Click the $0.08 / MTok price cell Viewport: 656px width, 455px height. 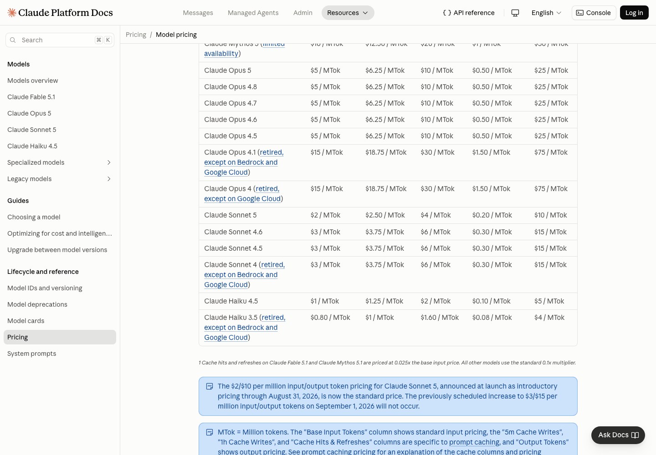[492, 318]
